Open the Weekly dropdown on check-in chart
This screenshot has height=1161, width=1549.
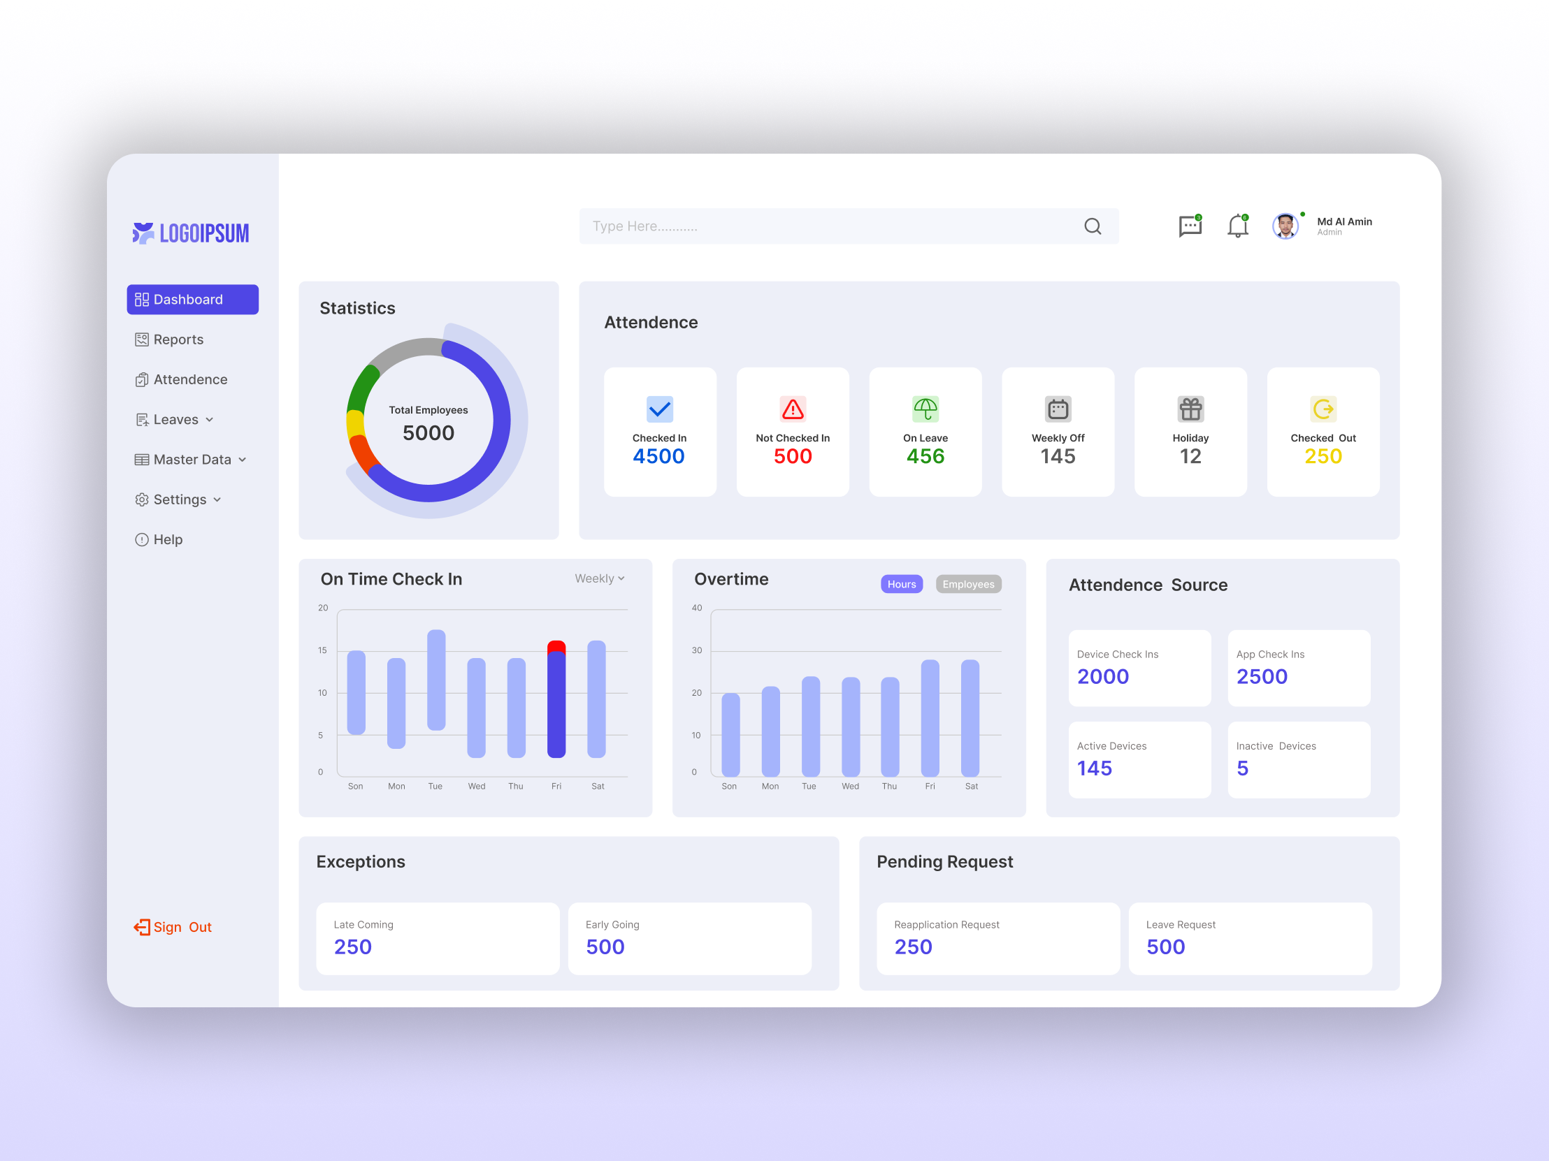(599, 578)
